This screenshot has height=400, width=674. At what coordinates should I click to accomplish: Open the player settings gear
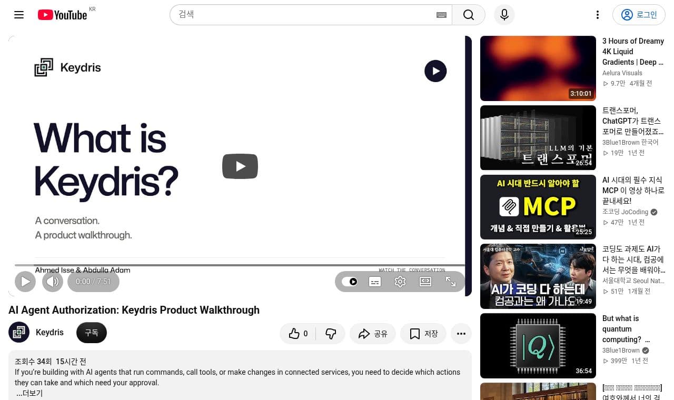(400, 282)
